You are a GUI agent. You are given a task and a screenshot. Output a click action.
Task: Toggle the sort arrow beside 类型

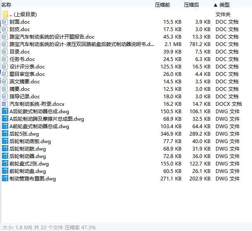(x=216, y=5)
